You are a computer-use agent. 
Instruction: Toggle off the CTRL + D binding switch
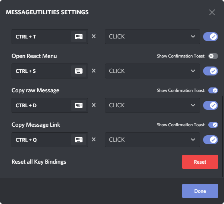click(x=211, y=105)
